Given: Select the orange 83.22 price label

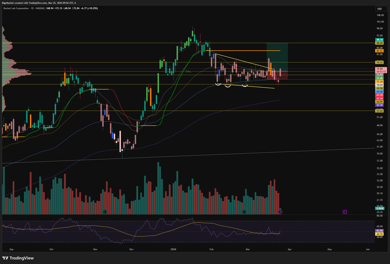Looking at the screenshot, I should tap(379, 51).
